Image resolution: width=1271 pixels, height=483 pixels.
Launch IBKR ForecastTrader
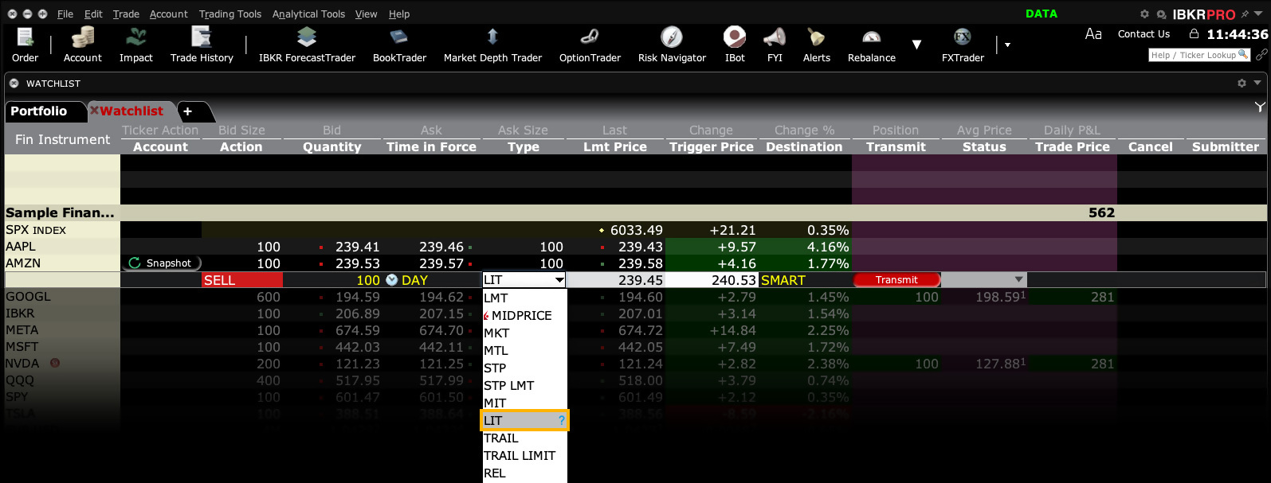pos(307,45)
